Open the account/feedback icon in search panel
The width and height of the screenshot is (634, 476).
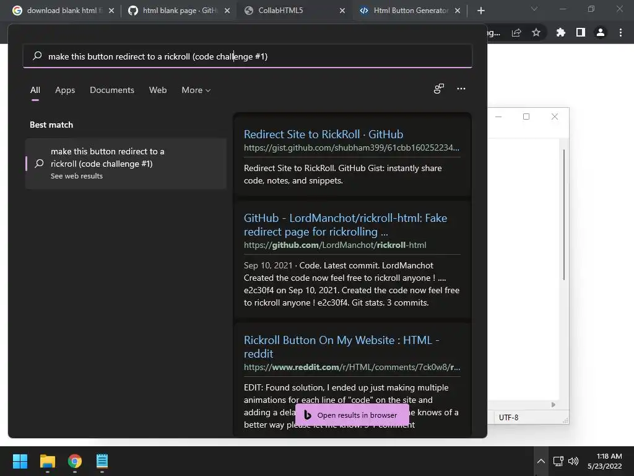point(439,89)
